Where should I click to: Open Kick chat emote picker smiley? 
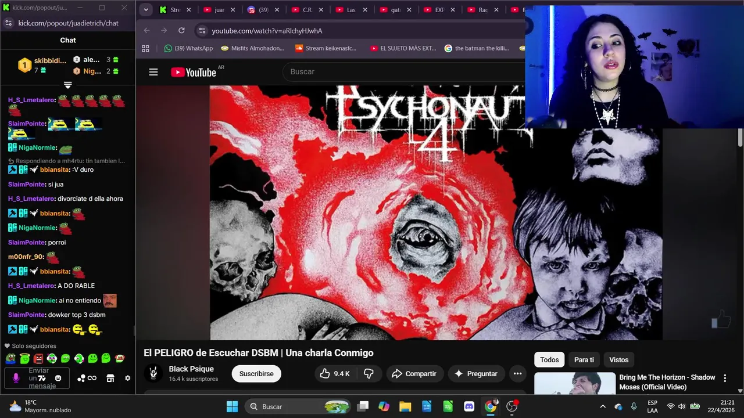point(58,378)
